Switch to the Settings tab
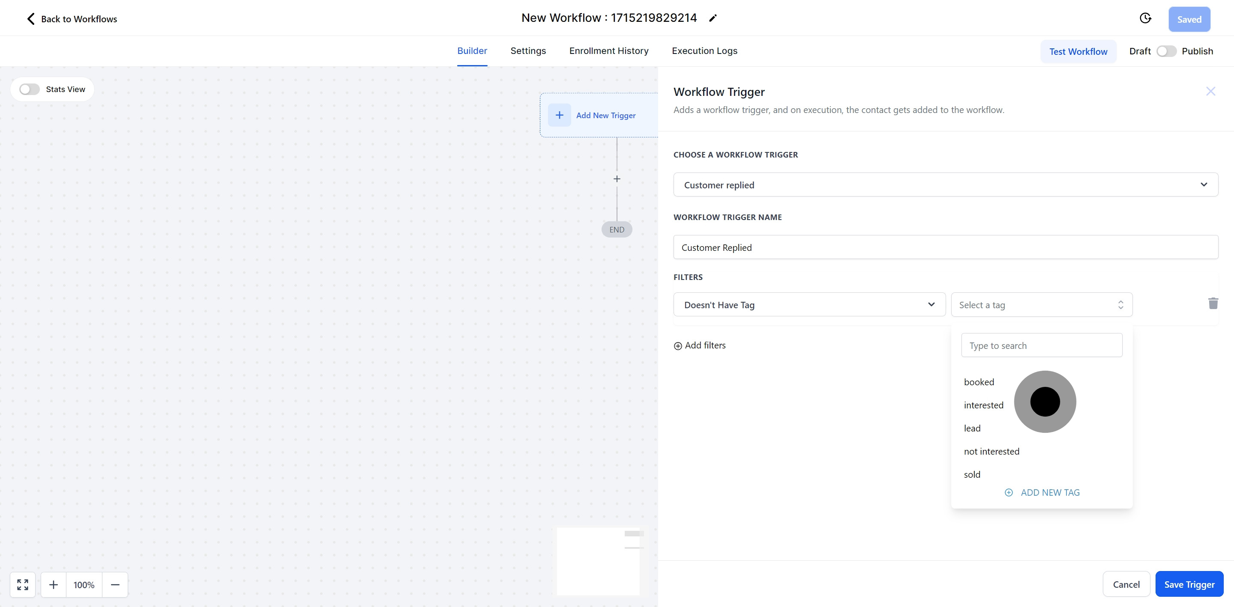The height and width of the screenshot is (607, 1234). [x=528, y=51]
